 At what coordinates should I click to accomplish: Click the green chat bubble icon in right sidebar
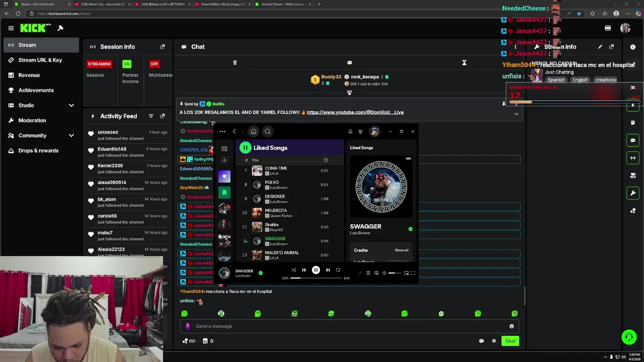(x=633, y=140)
